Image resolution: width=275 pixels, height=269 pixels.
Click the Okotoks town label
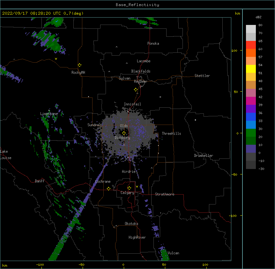coord(131,224)
